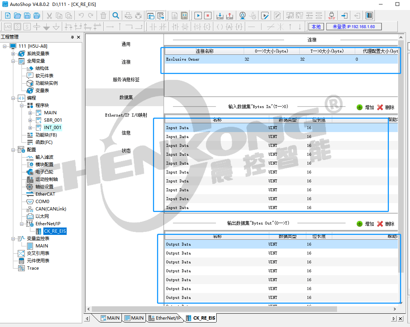Pin the project manager panel

(x=73, y=37)
